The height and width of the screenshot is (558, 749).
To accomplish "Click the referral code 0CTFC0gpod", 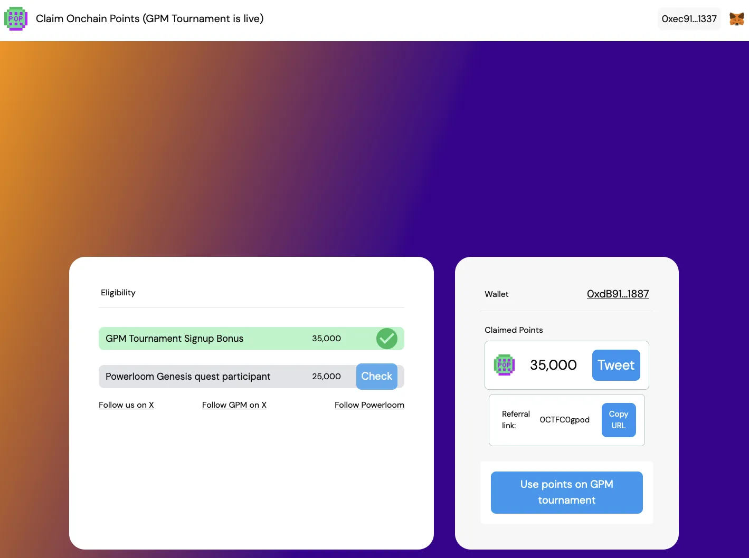I will (565, 420).
